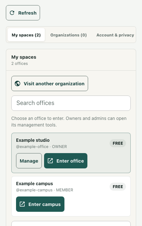Click the Choose an office to enter hint
The image size is (142, 226).
click(69, 122)
